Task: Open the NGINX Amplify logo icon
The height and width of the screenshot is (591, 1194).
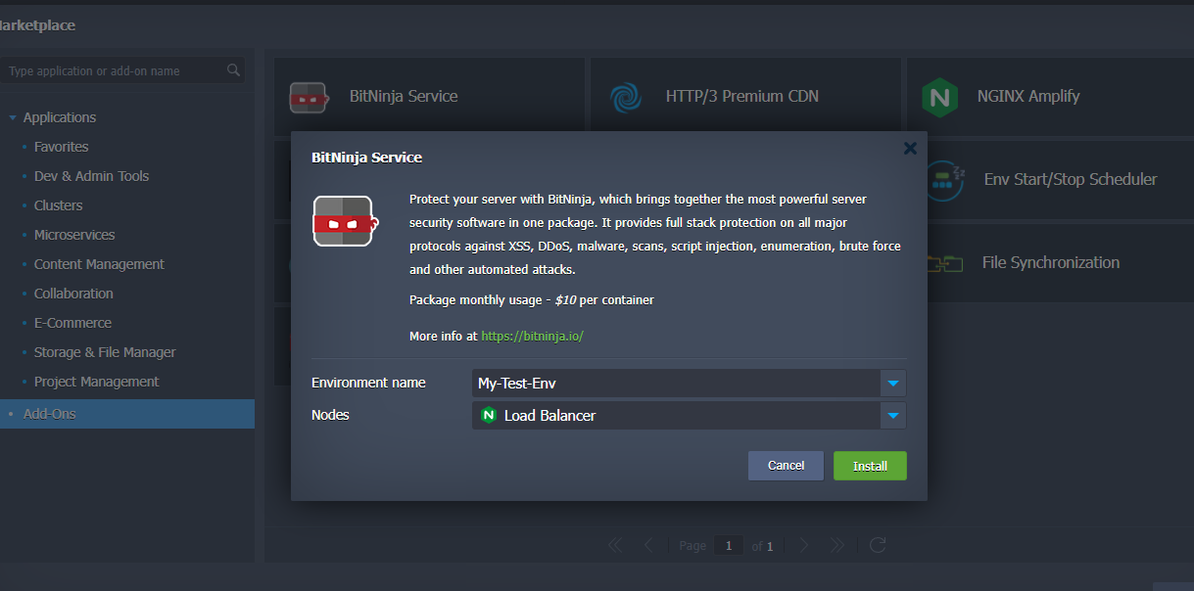Action: click(x=939, y=97)
